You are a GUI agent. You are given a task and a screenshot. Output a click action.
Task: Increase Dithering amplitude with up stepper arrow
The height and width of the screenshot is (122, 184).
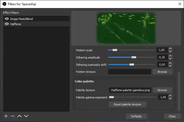point(170,56)
